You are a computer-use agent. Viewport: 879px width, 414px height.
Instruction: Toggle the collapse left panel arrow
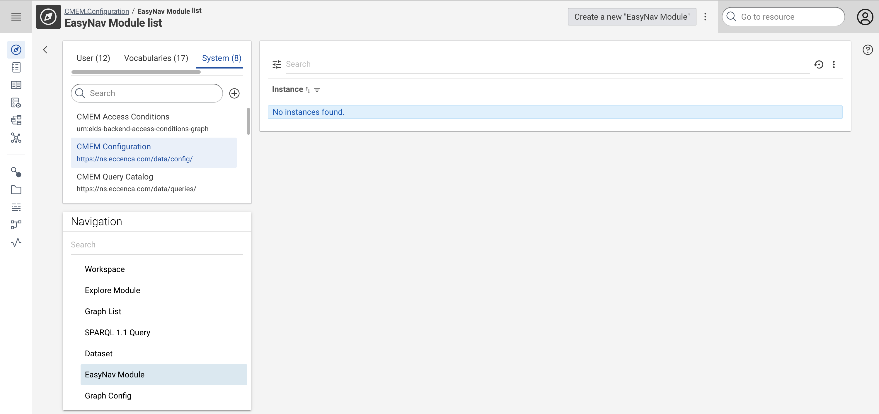pyautogui.click(x=45, y=50)
